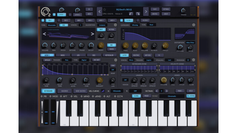The image size is (237, 133).
Task: Open the oscillator Type Wavetable dropdown
Action: (52, 25)
